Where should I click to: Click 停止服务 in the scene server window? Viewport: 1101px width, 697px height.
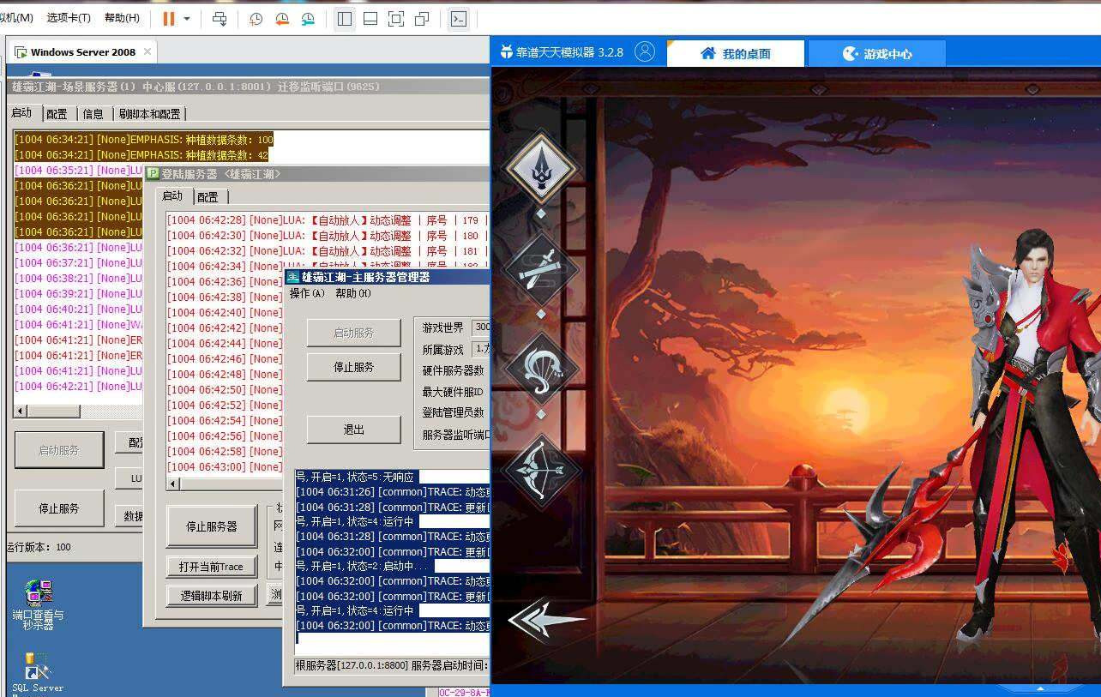[x=59, y=508]
